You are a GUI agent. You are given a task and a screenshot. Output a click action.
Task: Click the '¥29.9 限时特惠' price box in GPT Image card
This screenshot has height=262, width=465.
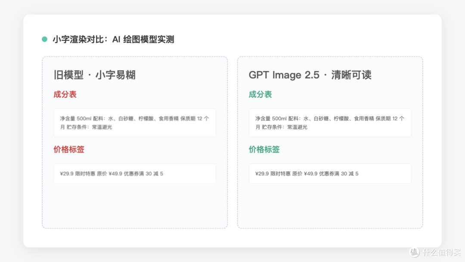330,174
